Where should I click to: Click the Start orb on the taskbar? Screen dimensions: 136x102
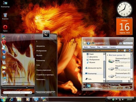tap(3, 99)
